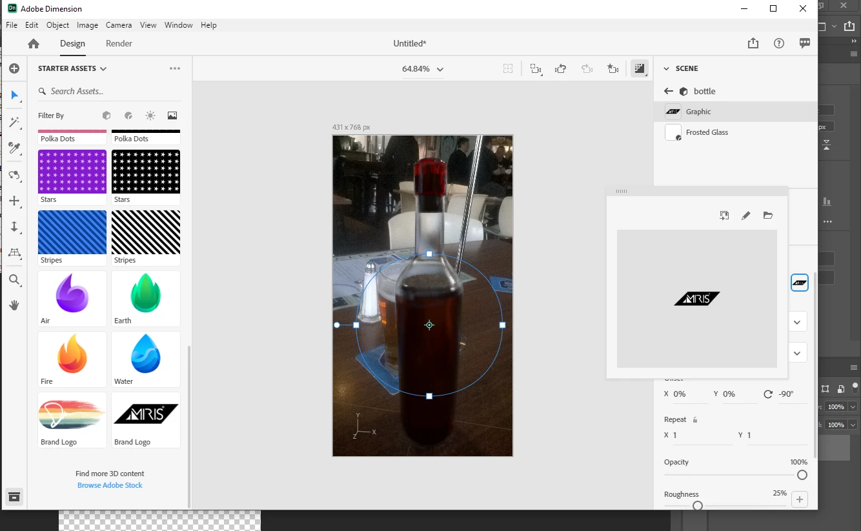The image size is (861, 531).
Task: Collapse the Scene panel chevron
Action: (667, 68)
